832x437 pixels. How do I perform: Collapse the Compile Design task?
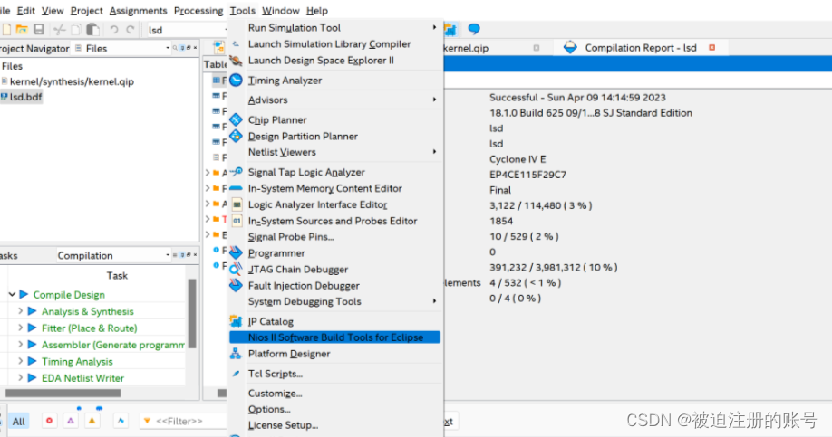coord(12,295)
